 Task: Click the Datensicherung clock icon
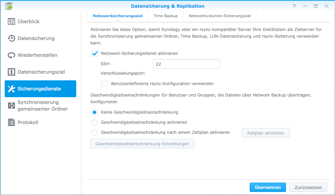[x=11, y=38]
